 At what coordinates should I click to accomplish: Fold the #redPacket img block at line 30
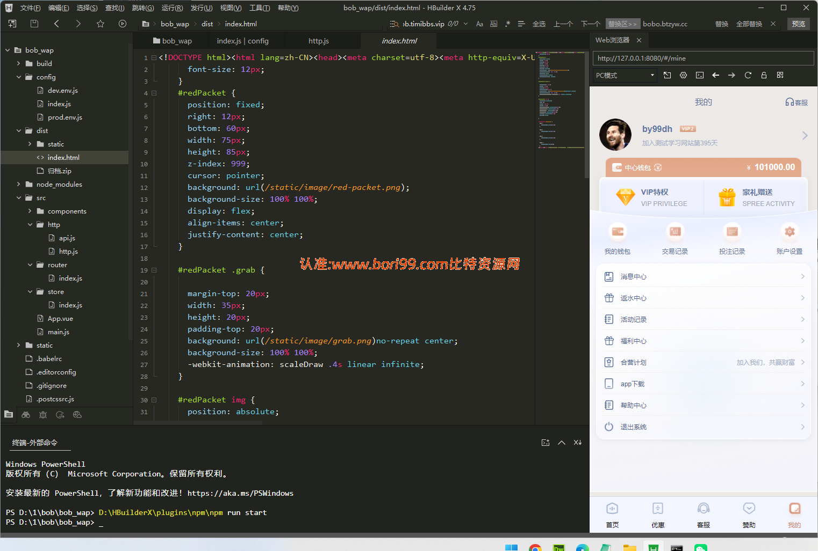coord(154,400)
